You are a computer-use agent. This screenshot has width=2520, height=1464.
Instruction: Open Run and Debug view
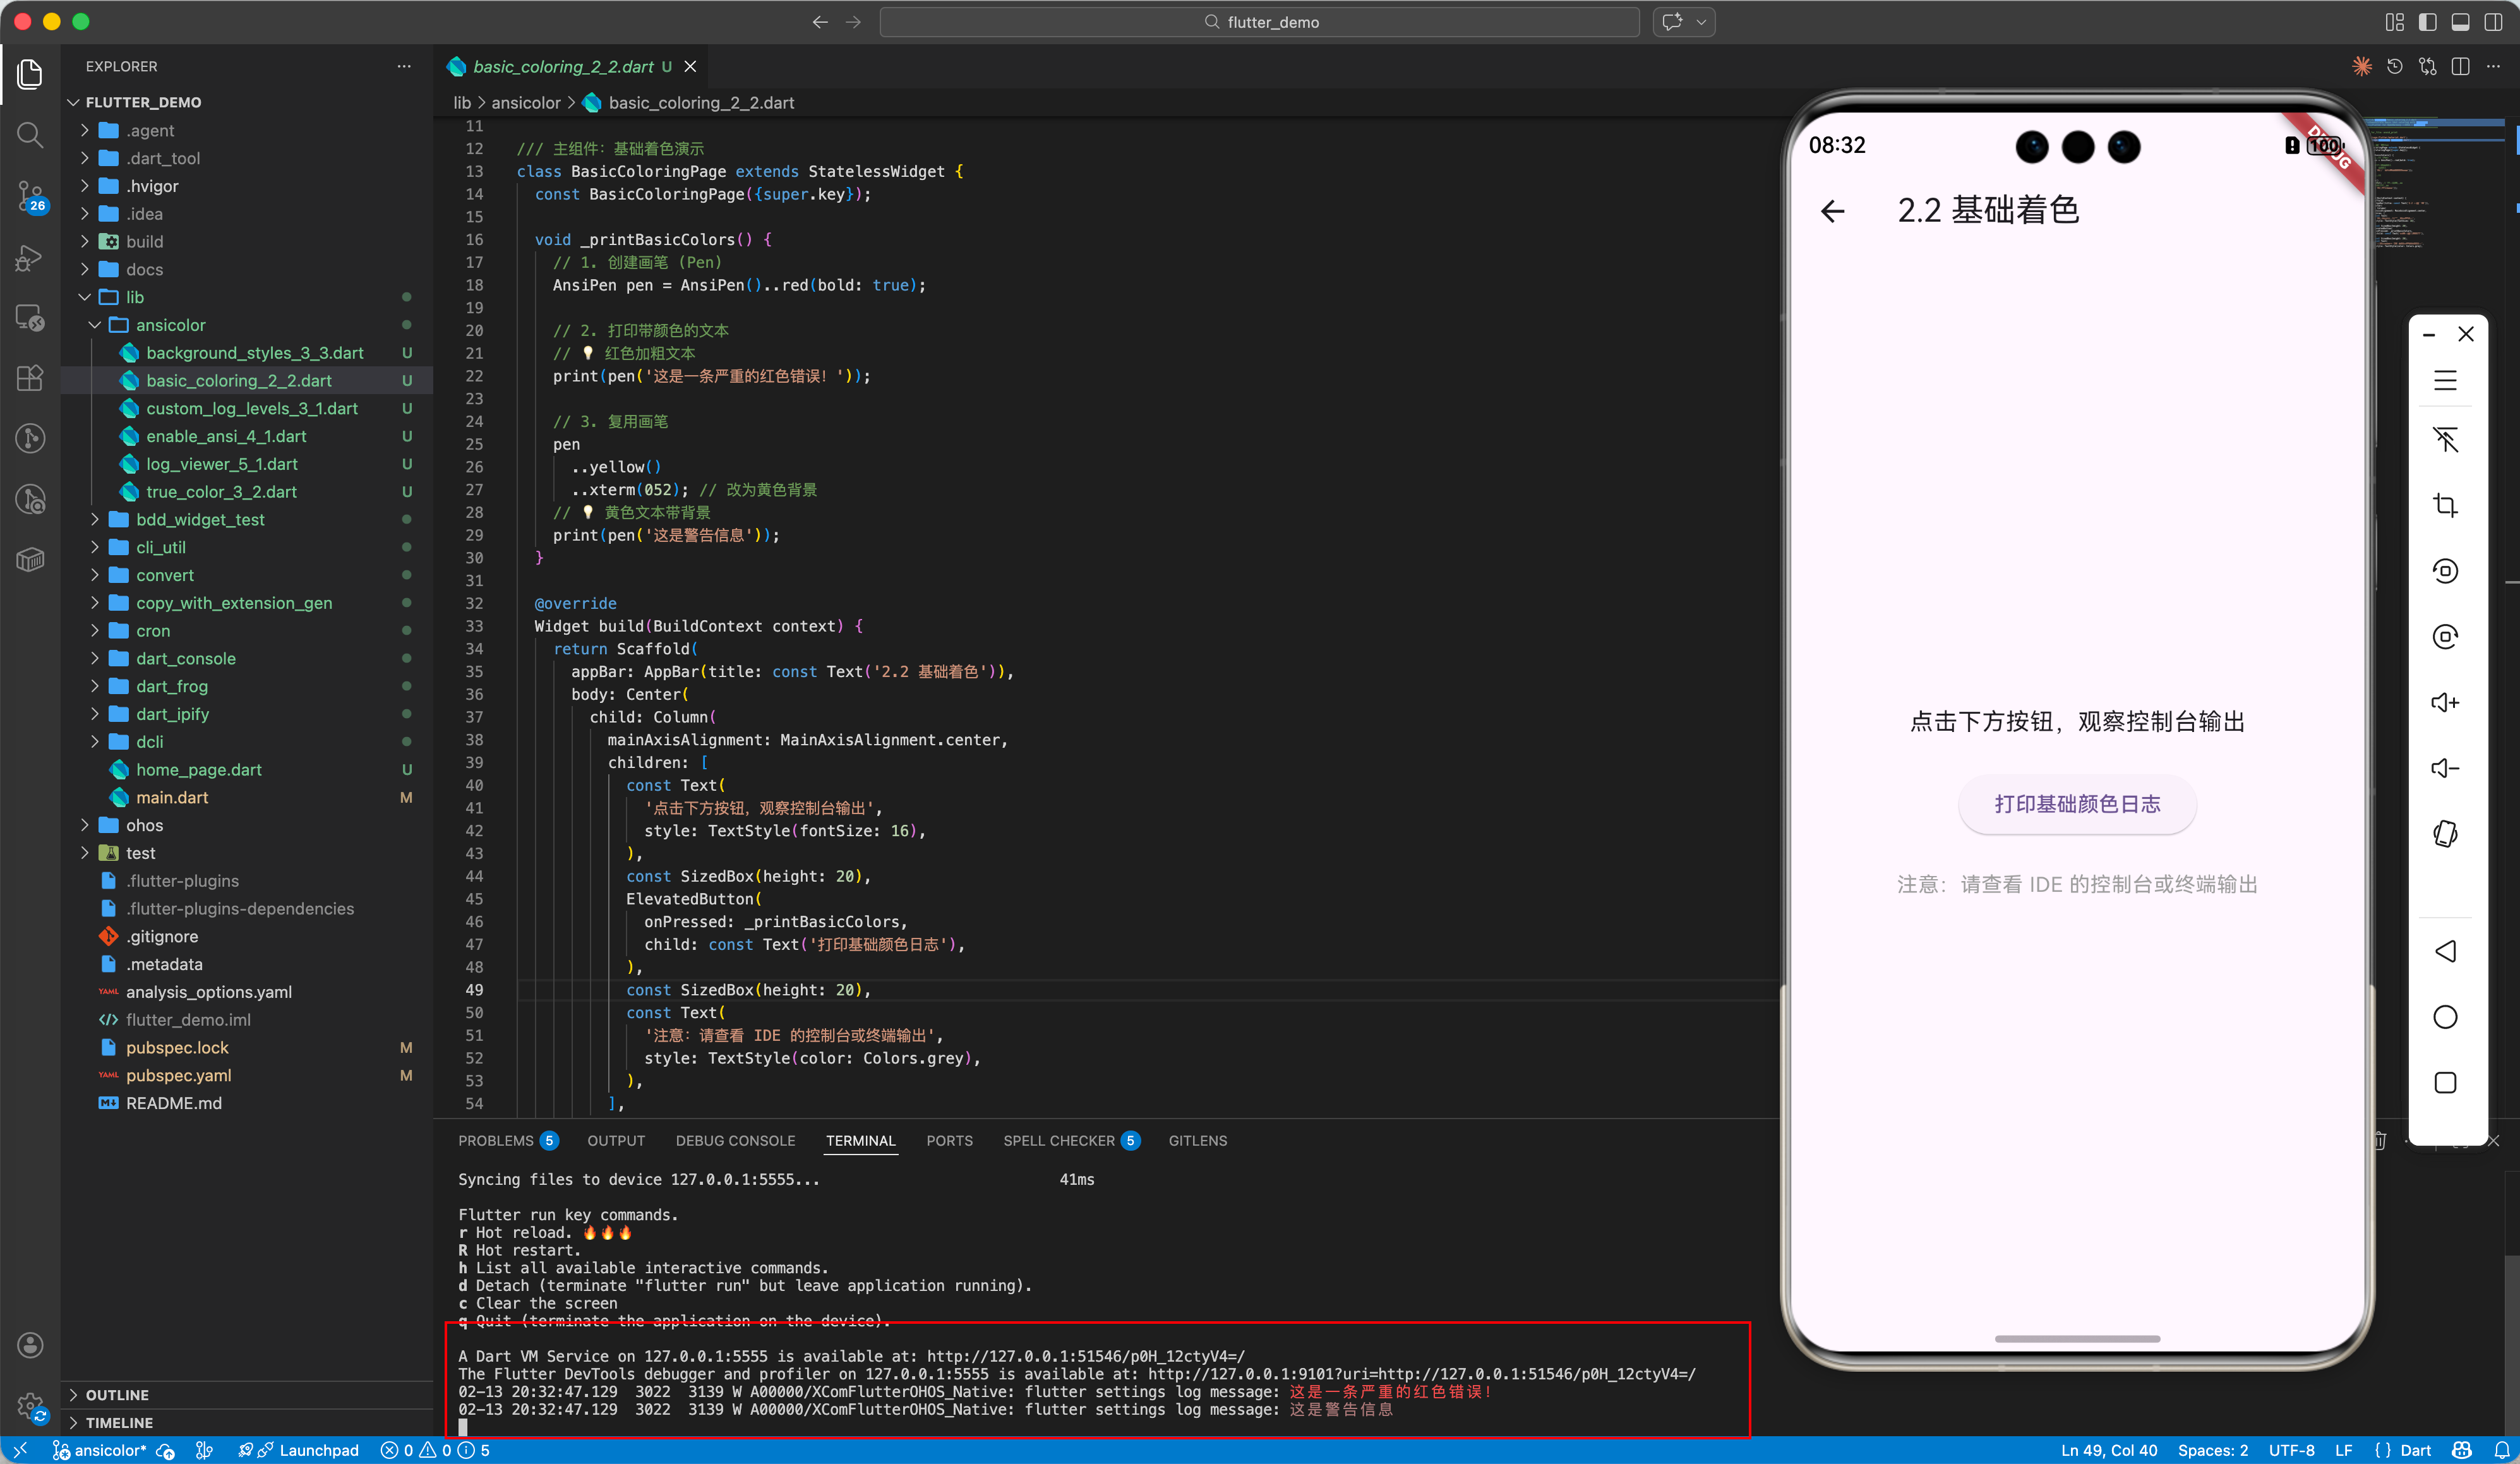coord(30,258)
